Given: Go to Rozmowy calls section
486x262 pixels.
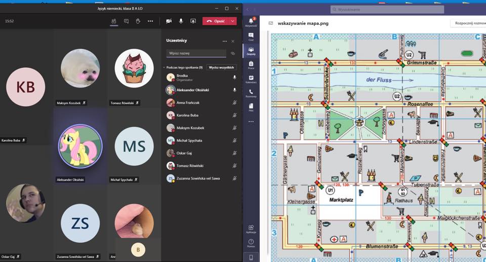Looking at the screenshot, I should tap(251, 93).
